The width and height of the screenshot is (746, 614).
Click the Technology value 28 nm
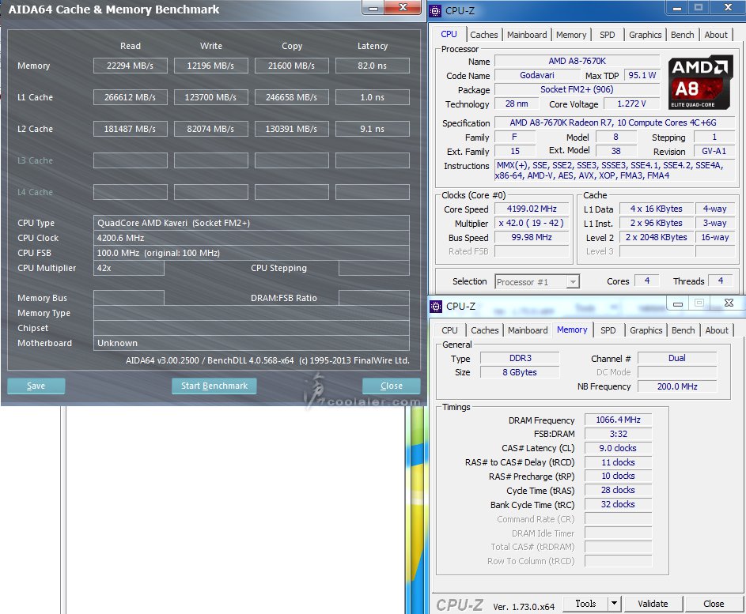[x=517, y=104]
